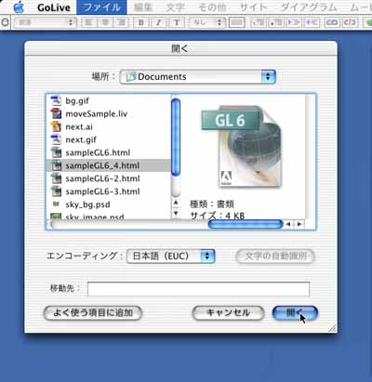Click the 文字の自動識別 button
The image size is (372, 382).
coord(275,257)
